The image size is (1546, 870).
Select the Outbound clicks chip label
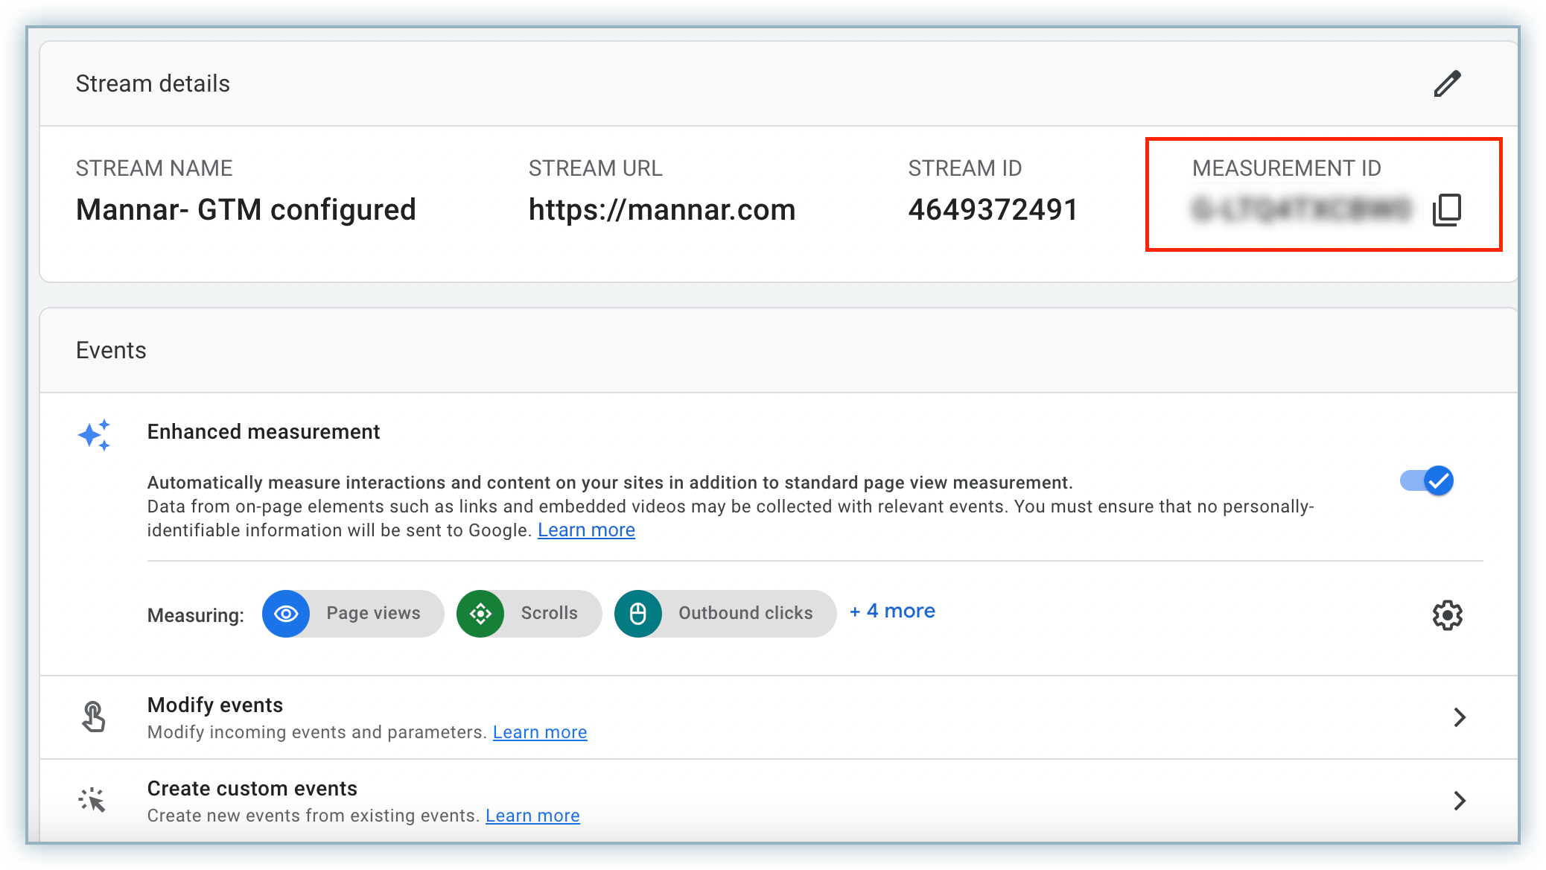pos(745,613)
